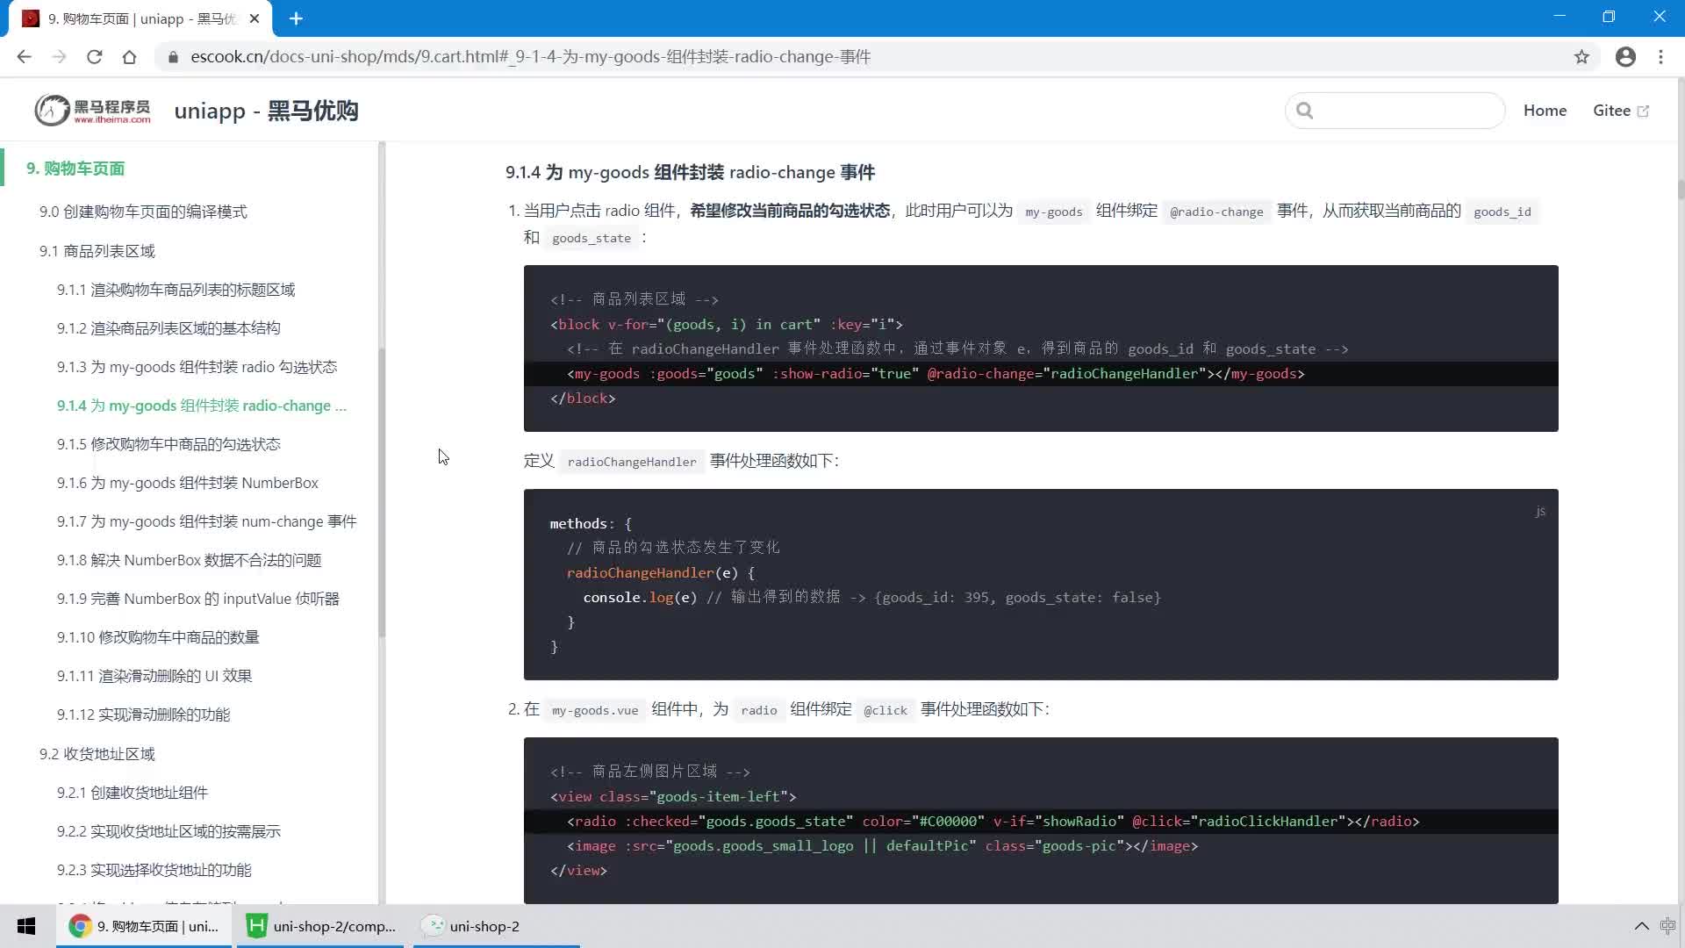View site security lock info
The image size is (1685, 948).
173,57
